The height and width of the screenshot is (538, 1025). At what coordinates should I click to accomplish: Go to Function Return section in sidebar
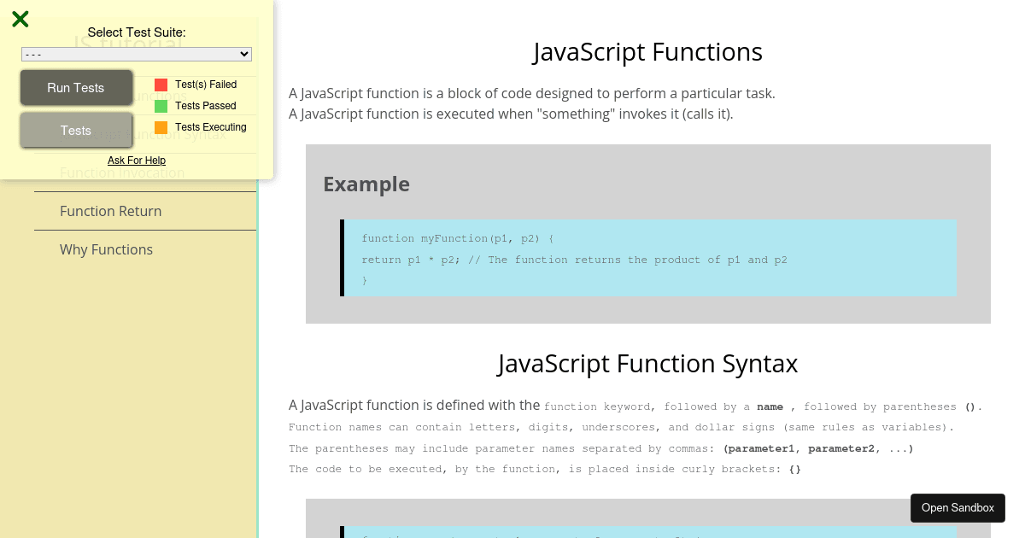tap(145, 211)
